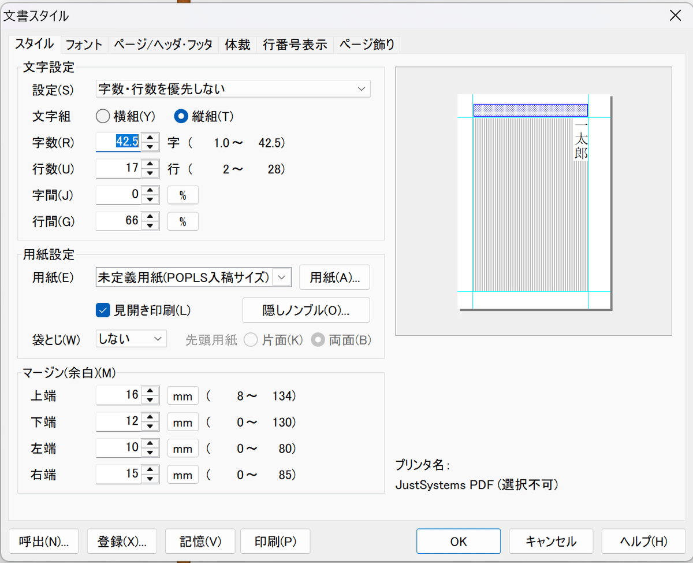
Task: Click the キャンセル button
Action: pyautogui.click(x=551, y=542)
